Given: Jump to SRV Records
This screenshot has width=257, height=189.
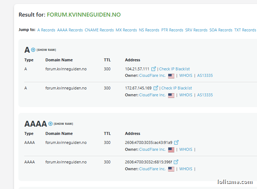Looking at the screenshot, I should pyautogui.click(x=196, y=30).
